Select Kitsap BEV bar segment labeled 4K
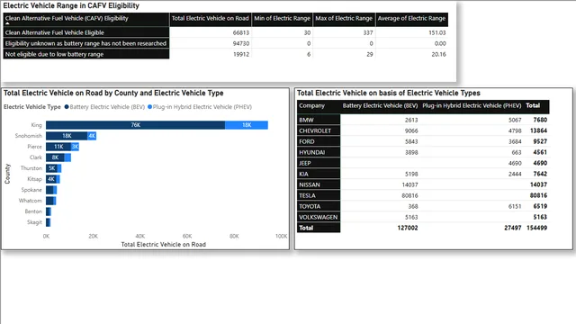576x324 pixels. (51, 179)
